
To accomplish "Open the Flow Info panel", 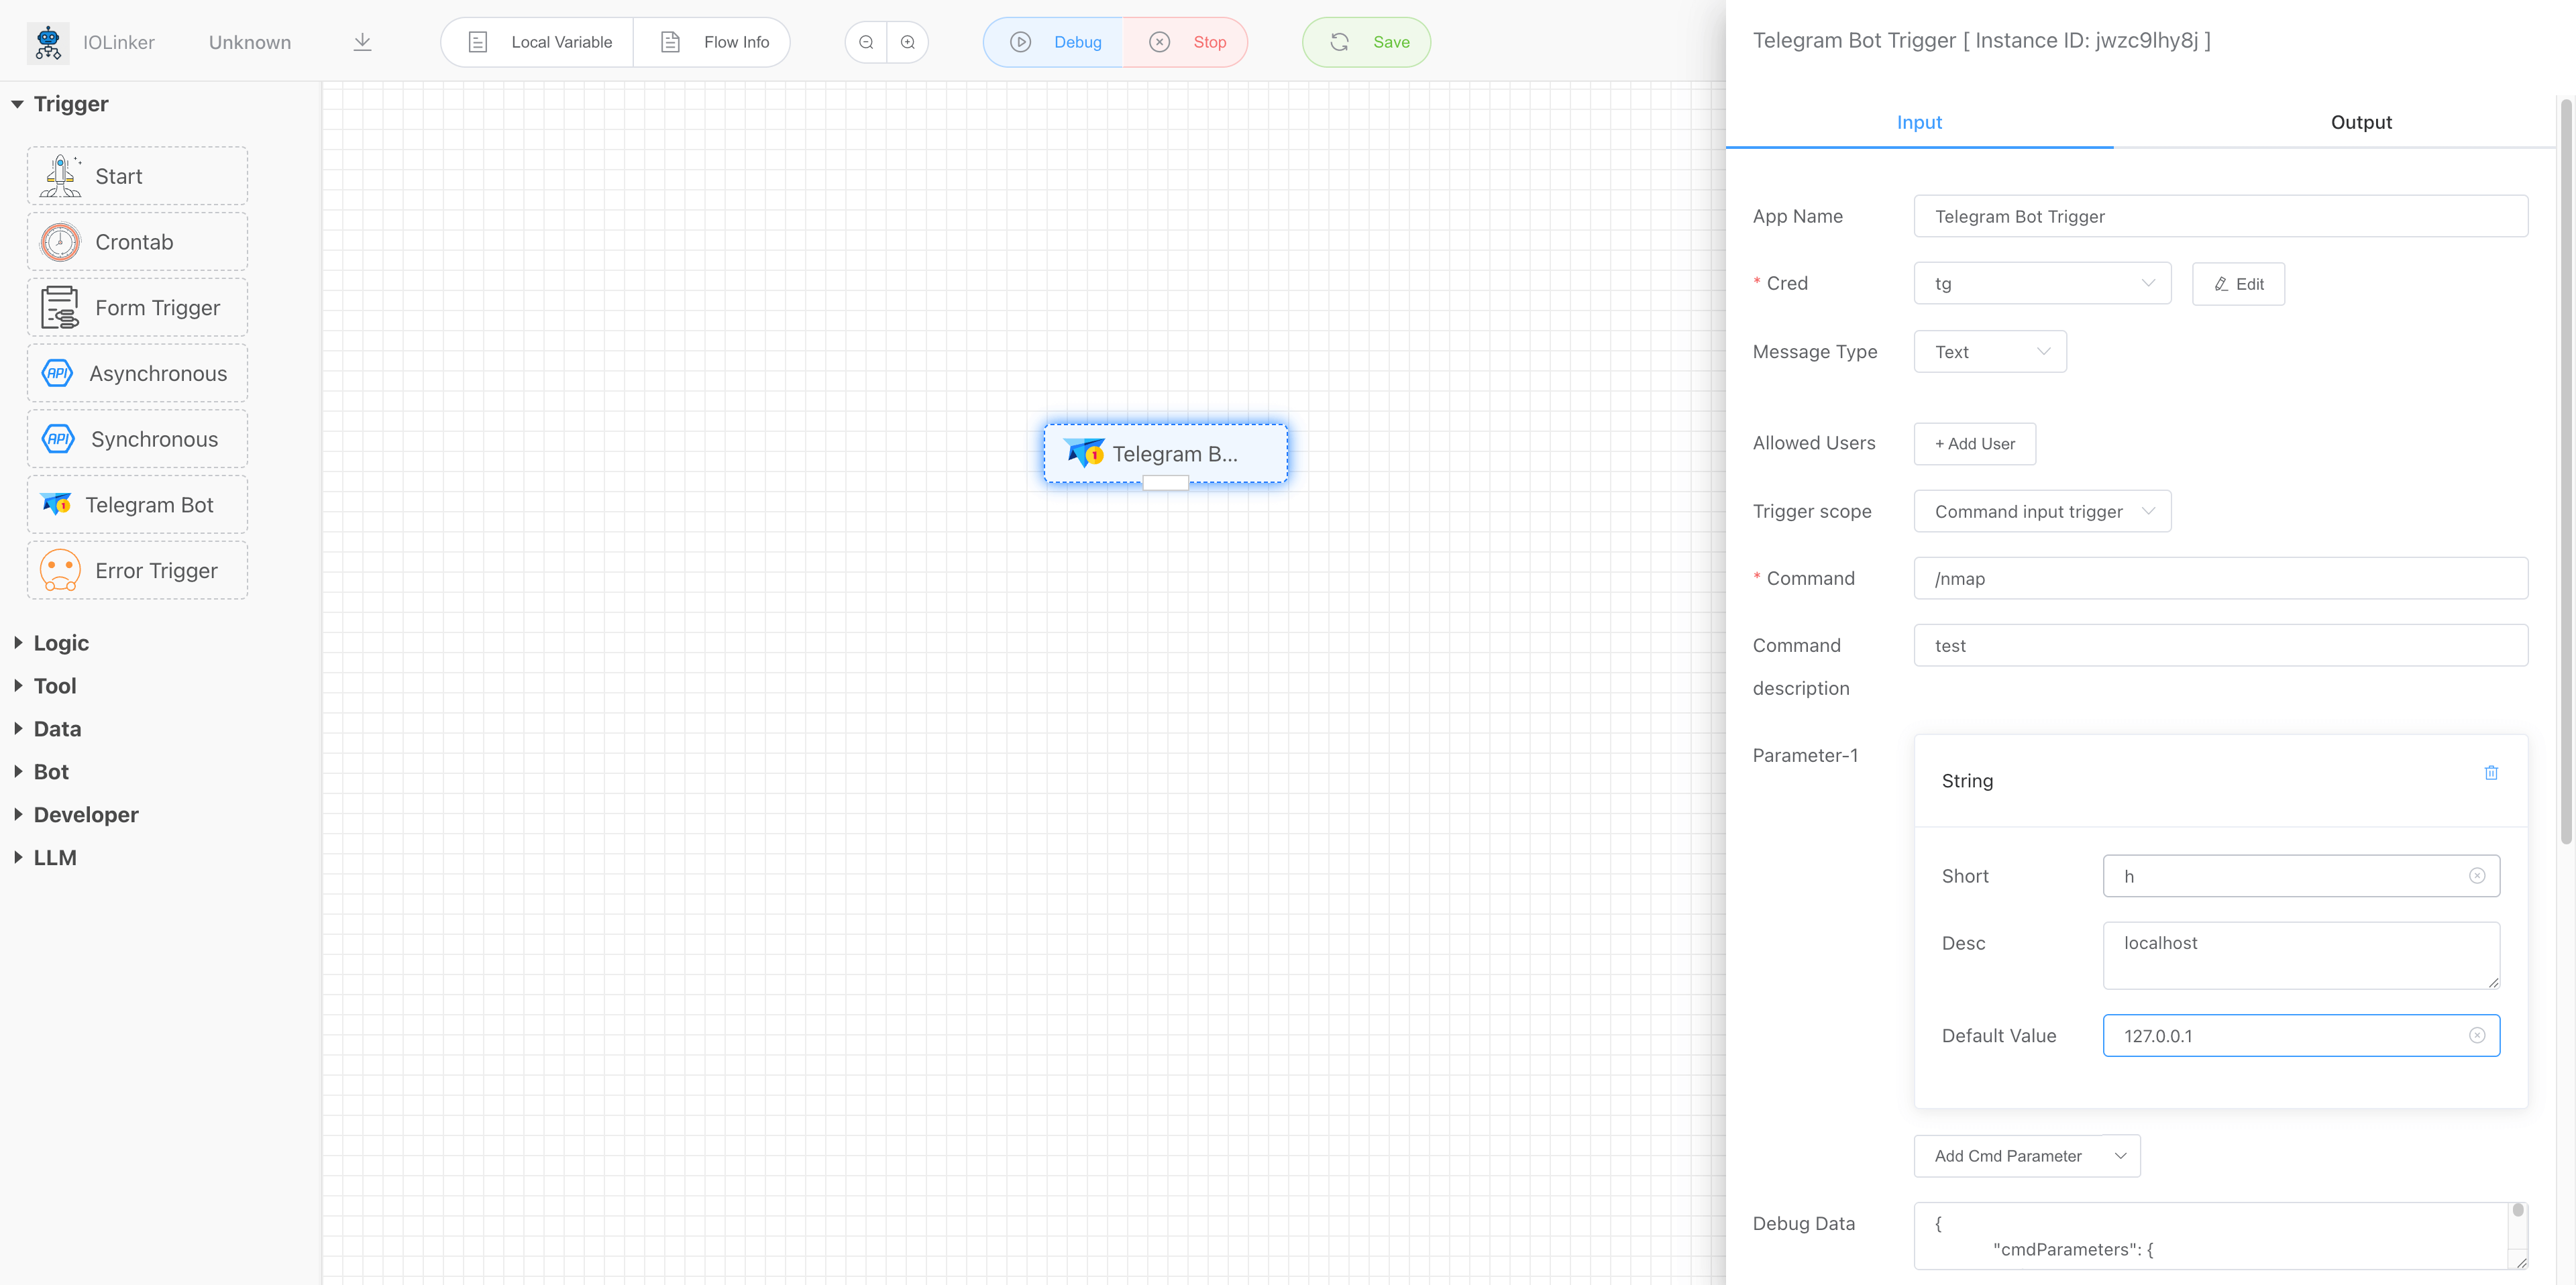I will tap(712, 42).
